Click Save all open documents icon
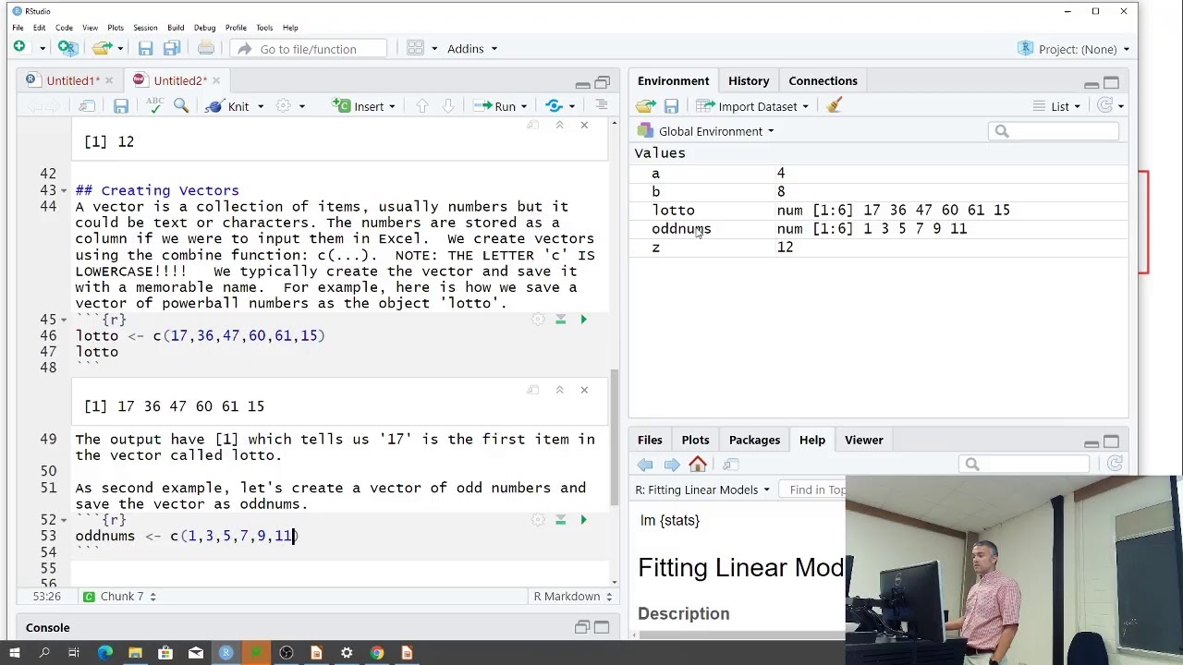This screenshot has height=665, width=1183. 172,48
